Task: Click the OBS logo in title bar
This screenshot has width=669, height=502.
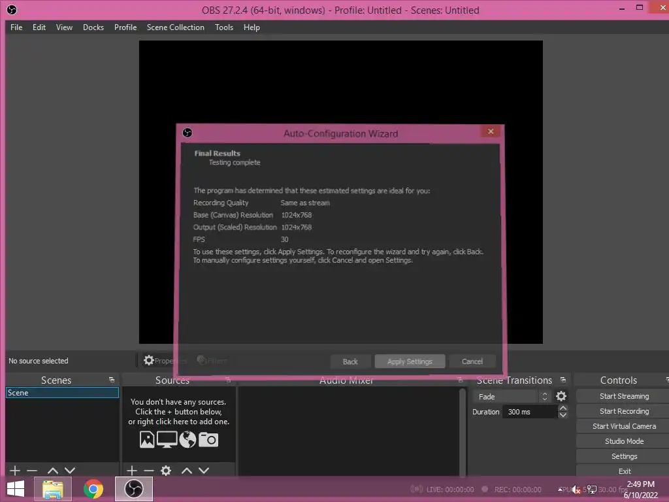Action: tap(12, 10)
